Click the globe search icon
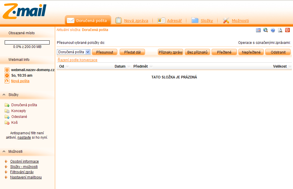This screenshot has width=293, height=189. click(x=265, y=30)
